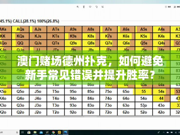This screenshot has width=180, height=135.
Task: Select the T2o cell
Action: (56, 112)
